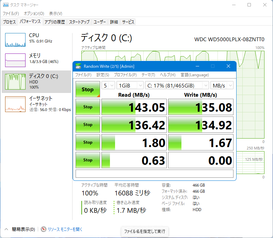The image size is (273, 238).
Task: Click the large Stop button for all tests
Action: [88, 89]
